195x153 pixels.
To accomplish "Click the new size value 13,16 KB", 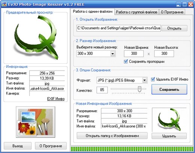I will pos(124,116).
